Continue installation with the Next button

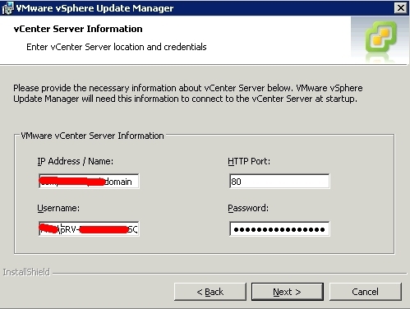pos(288,292)
